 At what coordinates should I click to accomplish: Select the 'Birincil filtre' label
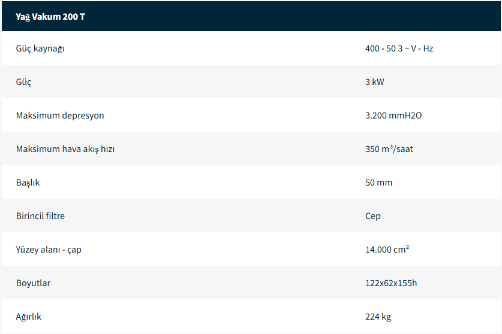40,216
